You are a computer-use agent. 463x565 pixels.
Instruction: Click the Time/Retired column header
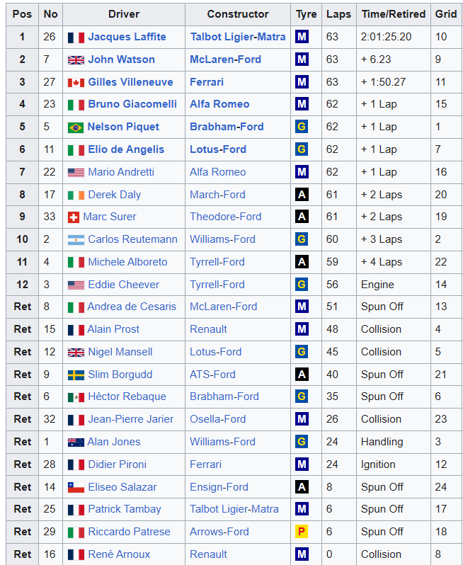pos(394,14)
